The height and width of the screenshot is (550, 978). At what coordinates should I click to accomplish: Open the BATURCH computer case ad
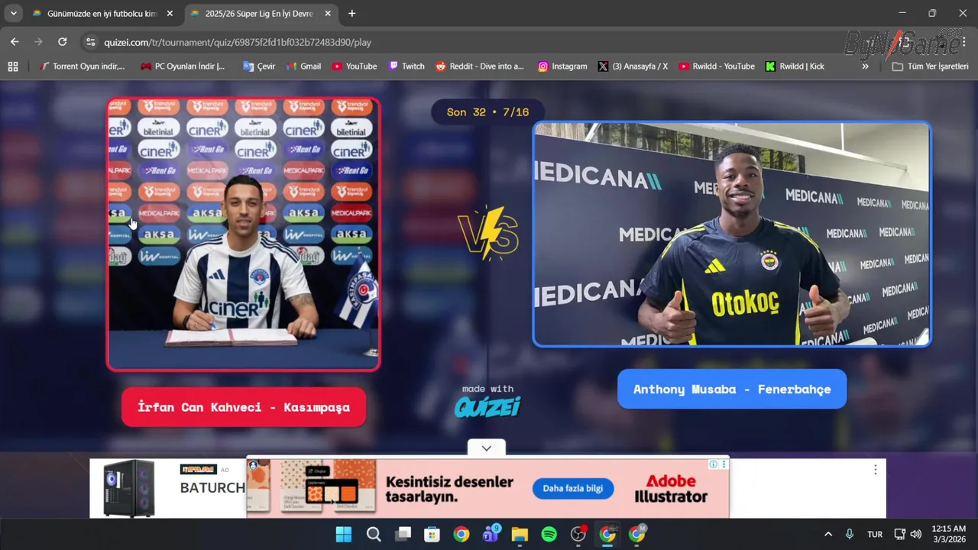(168, 488)
